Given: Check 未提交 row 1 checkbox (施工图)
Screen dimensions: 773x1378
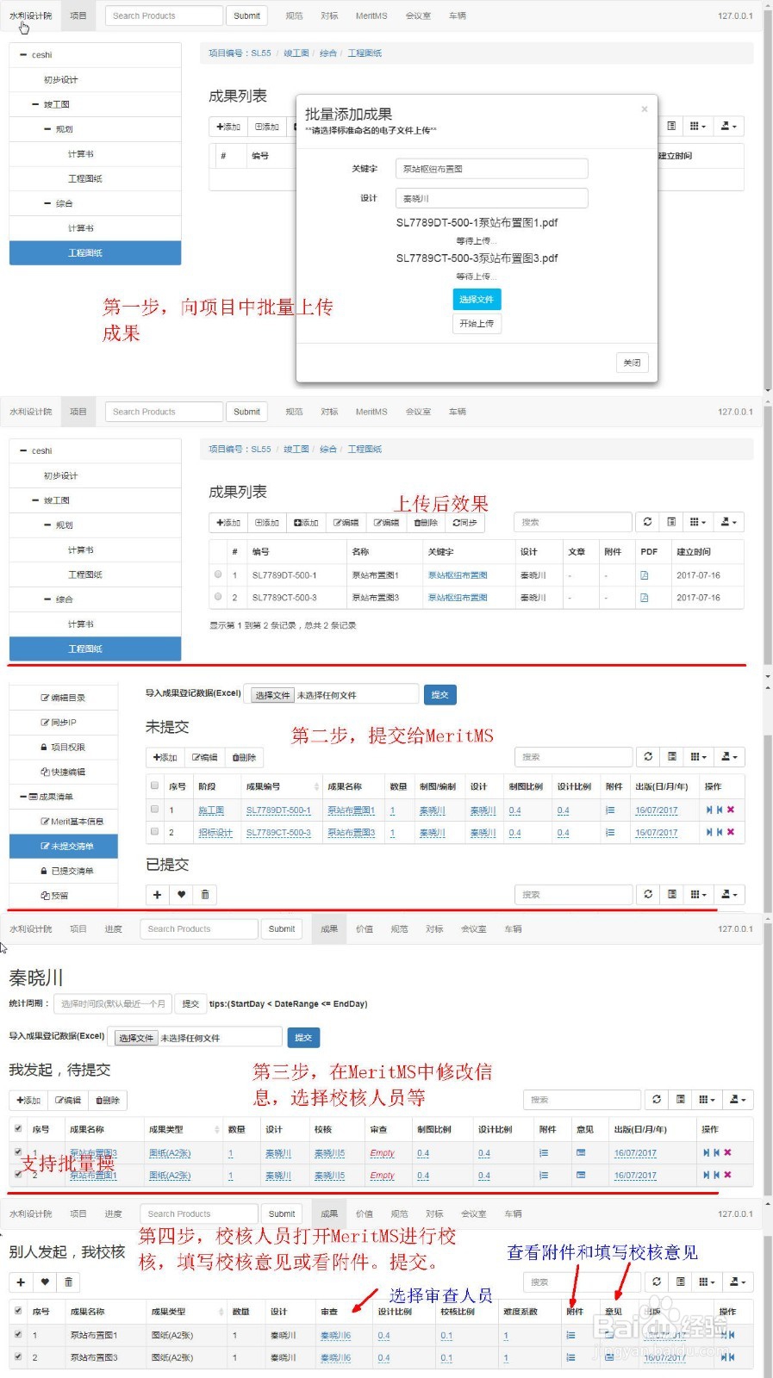Looking at the screenshot, I should tap(155, 810).
